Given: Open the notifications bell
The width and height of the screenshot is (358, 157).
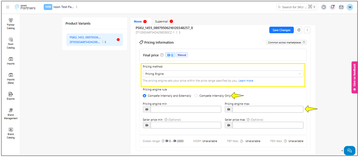Looking at the screenshot, I should 332,7.
